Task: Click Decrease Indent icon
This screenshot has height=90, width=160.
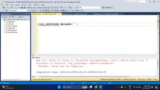Action: [x=76, y=10]
